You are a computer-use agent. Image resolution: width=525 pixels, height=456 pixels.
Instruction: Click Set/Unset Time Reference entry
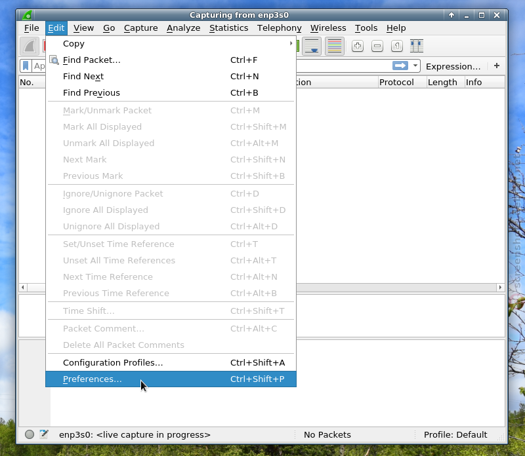tap(171, 244)
